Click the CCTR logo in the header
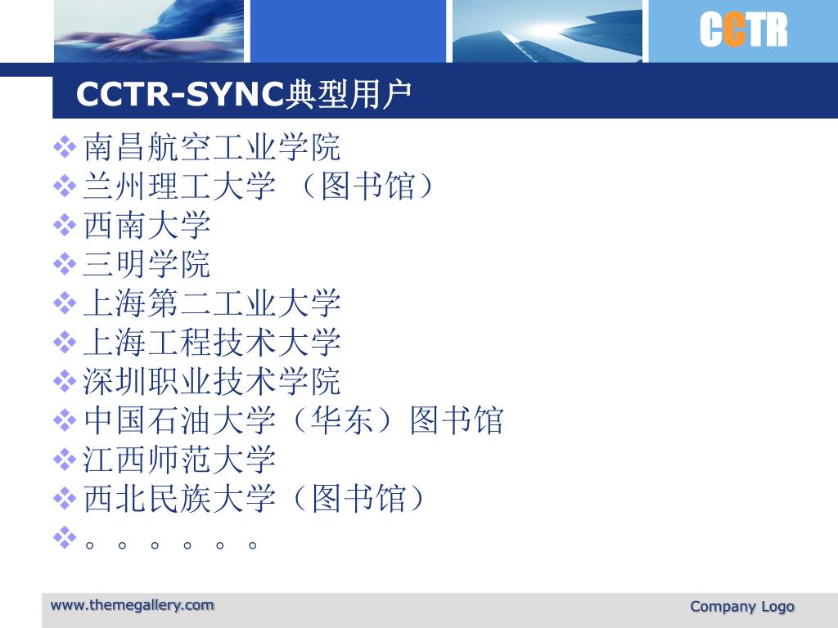 pyautogui.click(x=743, y=30)
